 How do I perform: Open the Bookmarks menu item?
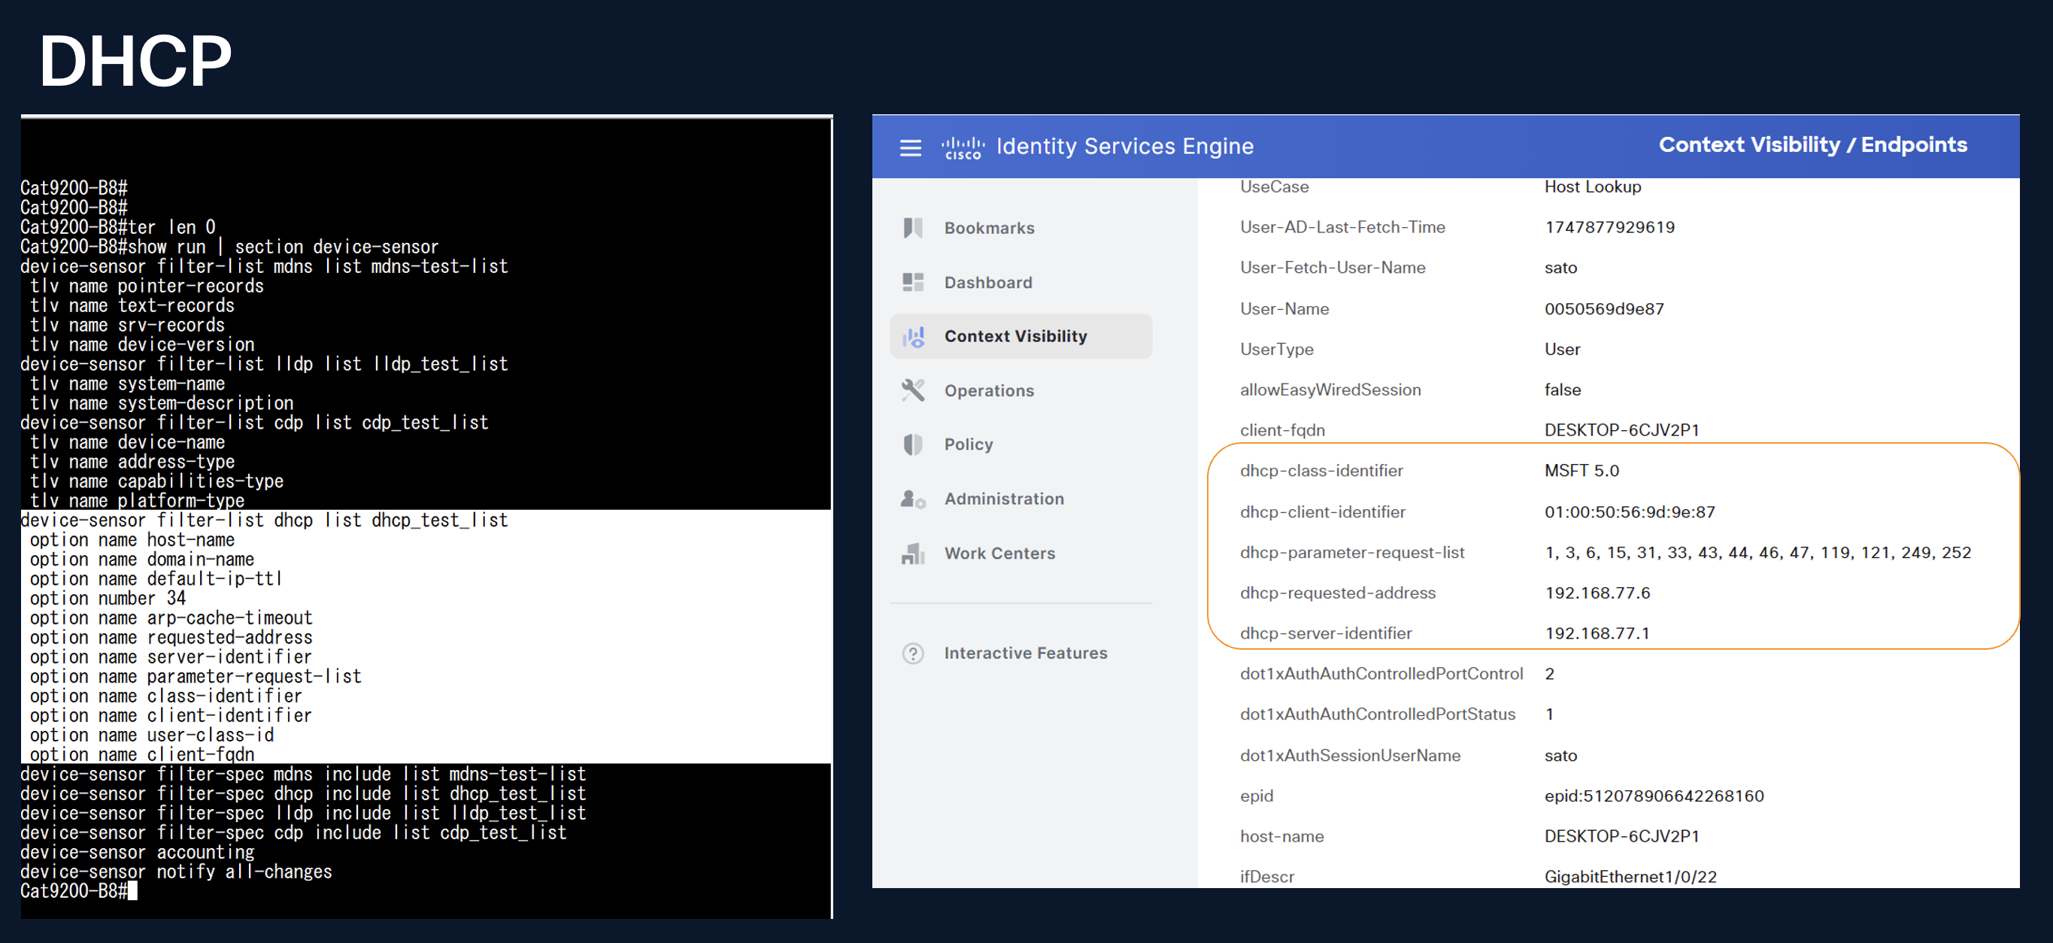pyautogui.click(x=989, y=228)
